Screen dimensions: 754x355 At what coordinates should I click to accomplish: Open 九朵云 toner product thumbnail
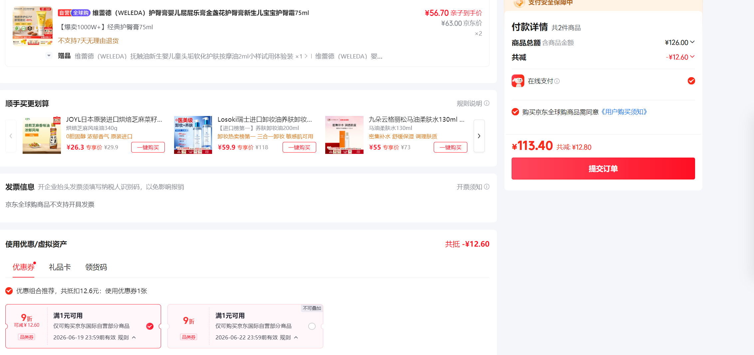(344, 135)
